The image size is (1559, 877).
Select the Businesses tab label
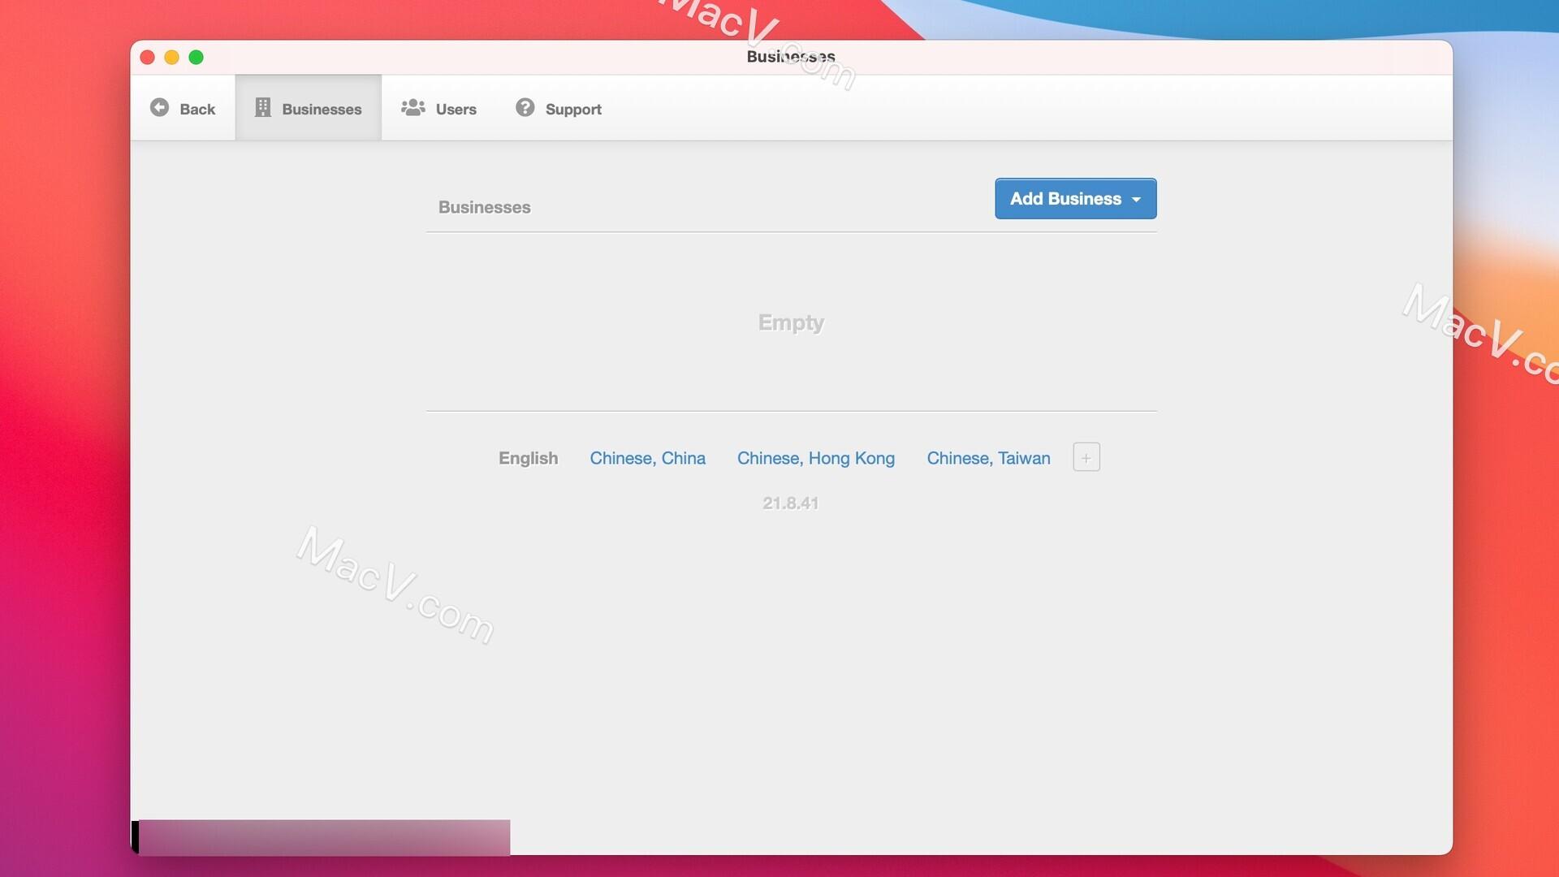(x=322, y=110)
